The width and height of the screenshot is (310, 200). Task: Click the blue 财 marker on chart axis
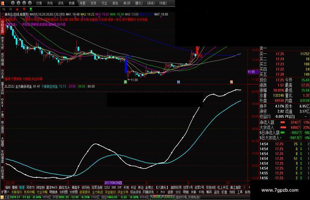pyautogui.click(x=178, y=82)
